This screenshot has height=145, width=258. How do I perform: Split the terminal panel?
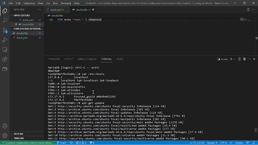pyautogui.click(x=239, y=59)
